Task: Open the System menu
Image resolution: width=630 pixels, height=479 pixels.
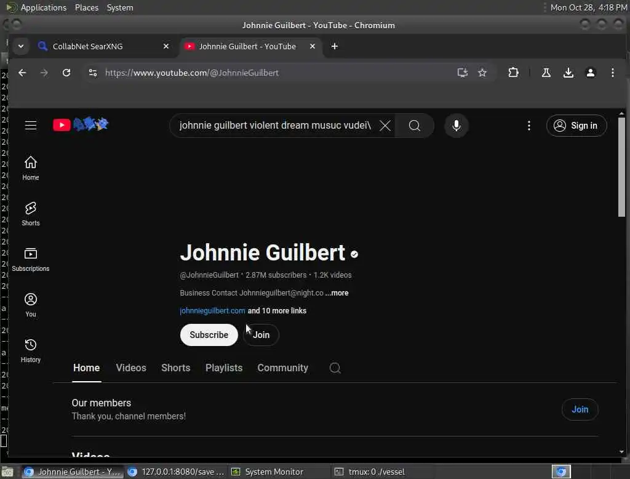Action: click(x=120, y=7)
